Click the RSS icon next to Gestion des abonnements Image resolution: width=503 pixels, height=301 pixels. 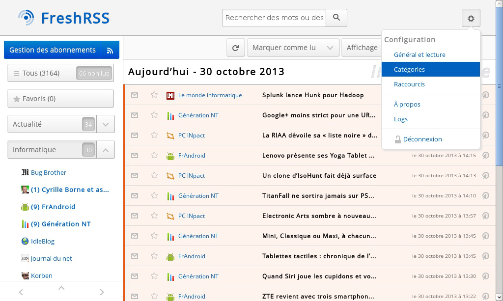[110, 50]
